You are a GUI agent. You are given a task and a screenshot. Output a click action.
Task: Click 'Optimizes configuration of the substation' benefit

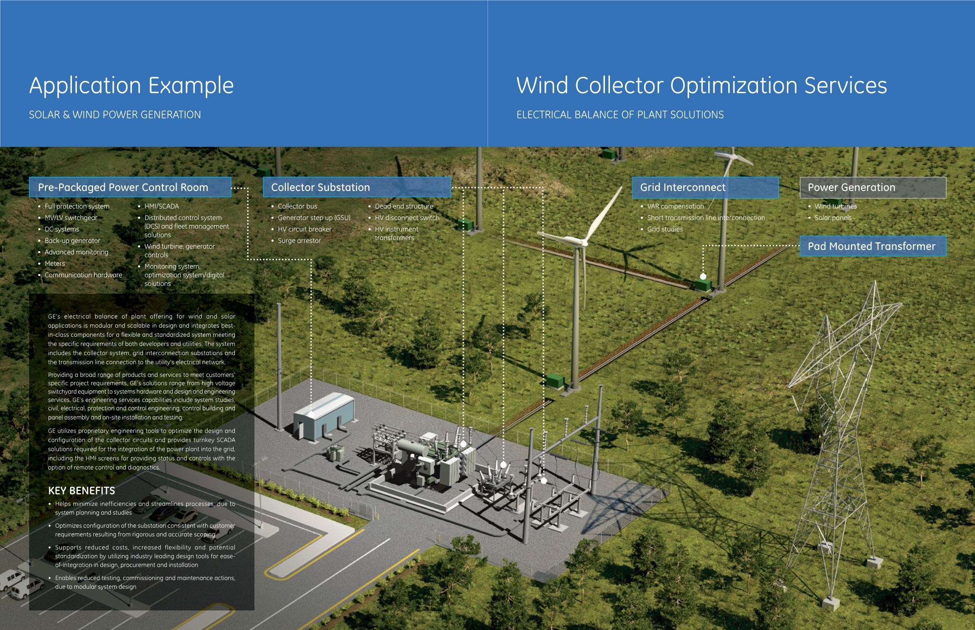coord(142,530)
